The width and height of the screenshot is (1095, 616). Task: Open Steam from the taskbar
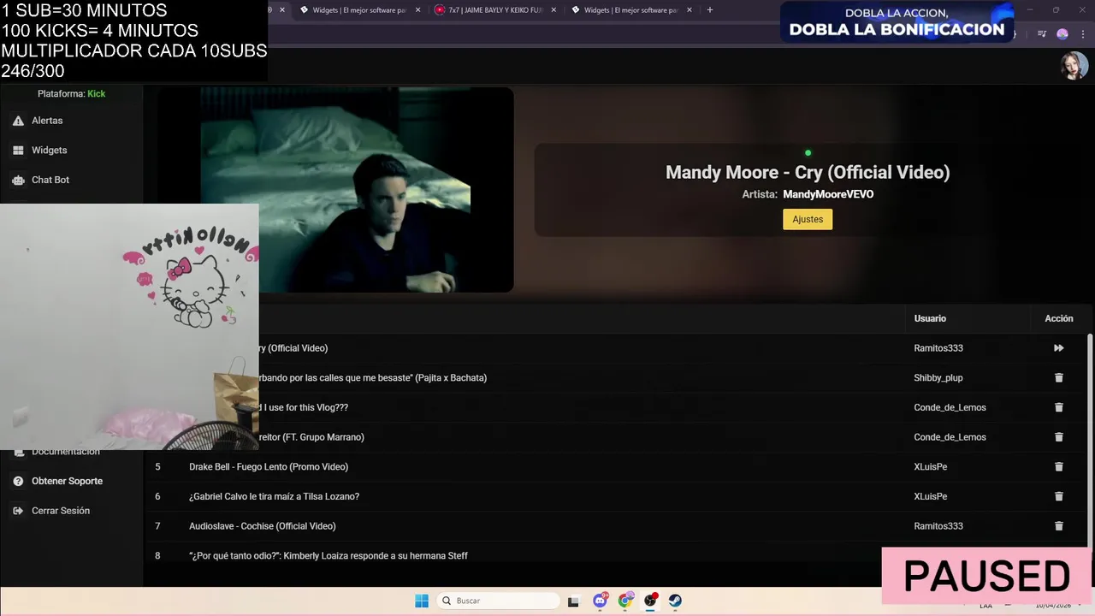pos(675,601)
